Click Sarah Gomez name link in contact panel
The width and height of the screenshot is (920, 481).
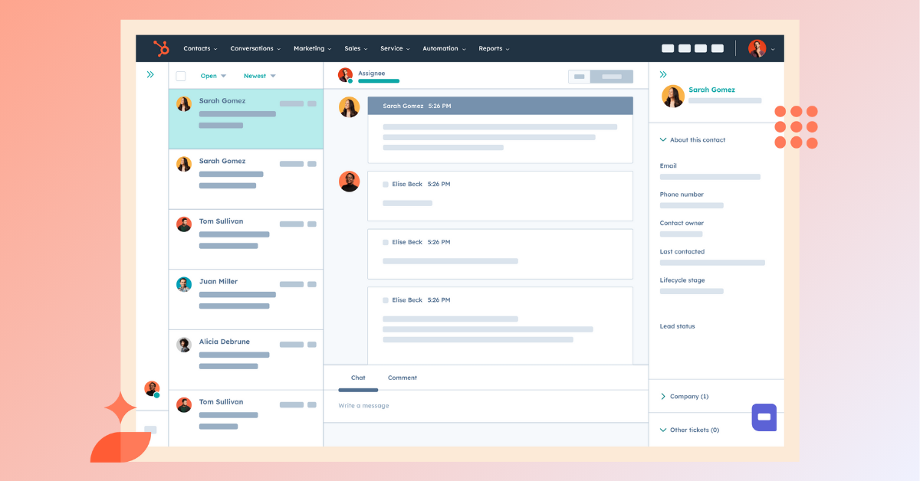pos(711,90)
